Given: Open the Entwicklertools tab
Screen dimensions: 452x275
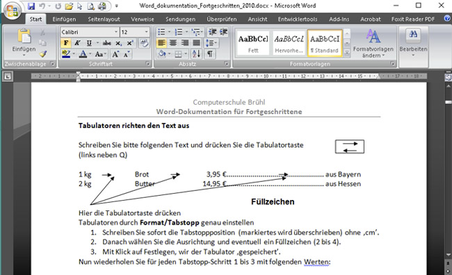Looking at the screenshot, I should pyautogui.click(x=298, y=19).
